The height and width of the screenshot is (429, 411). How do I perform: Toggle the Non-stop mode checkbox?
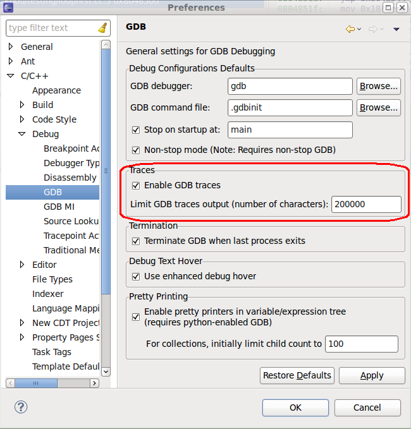136,150
